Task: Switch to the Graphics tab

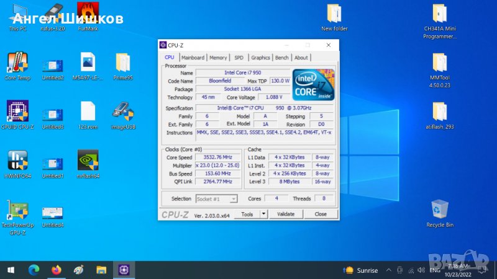Action: (x=260, y=58)
